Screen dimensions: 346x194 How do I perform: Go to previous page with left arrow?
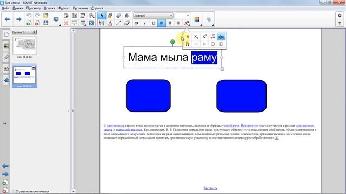(x=7, y=19)
